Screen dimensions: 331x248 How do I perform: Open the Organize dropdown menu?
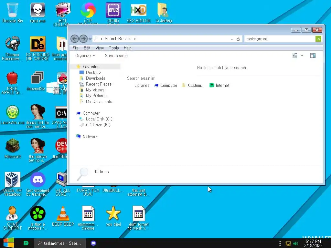pos(85,56)
